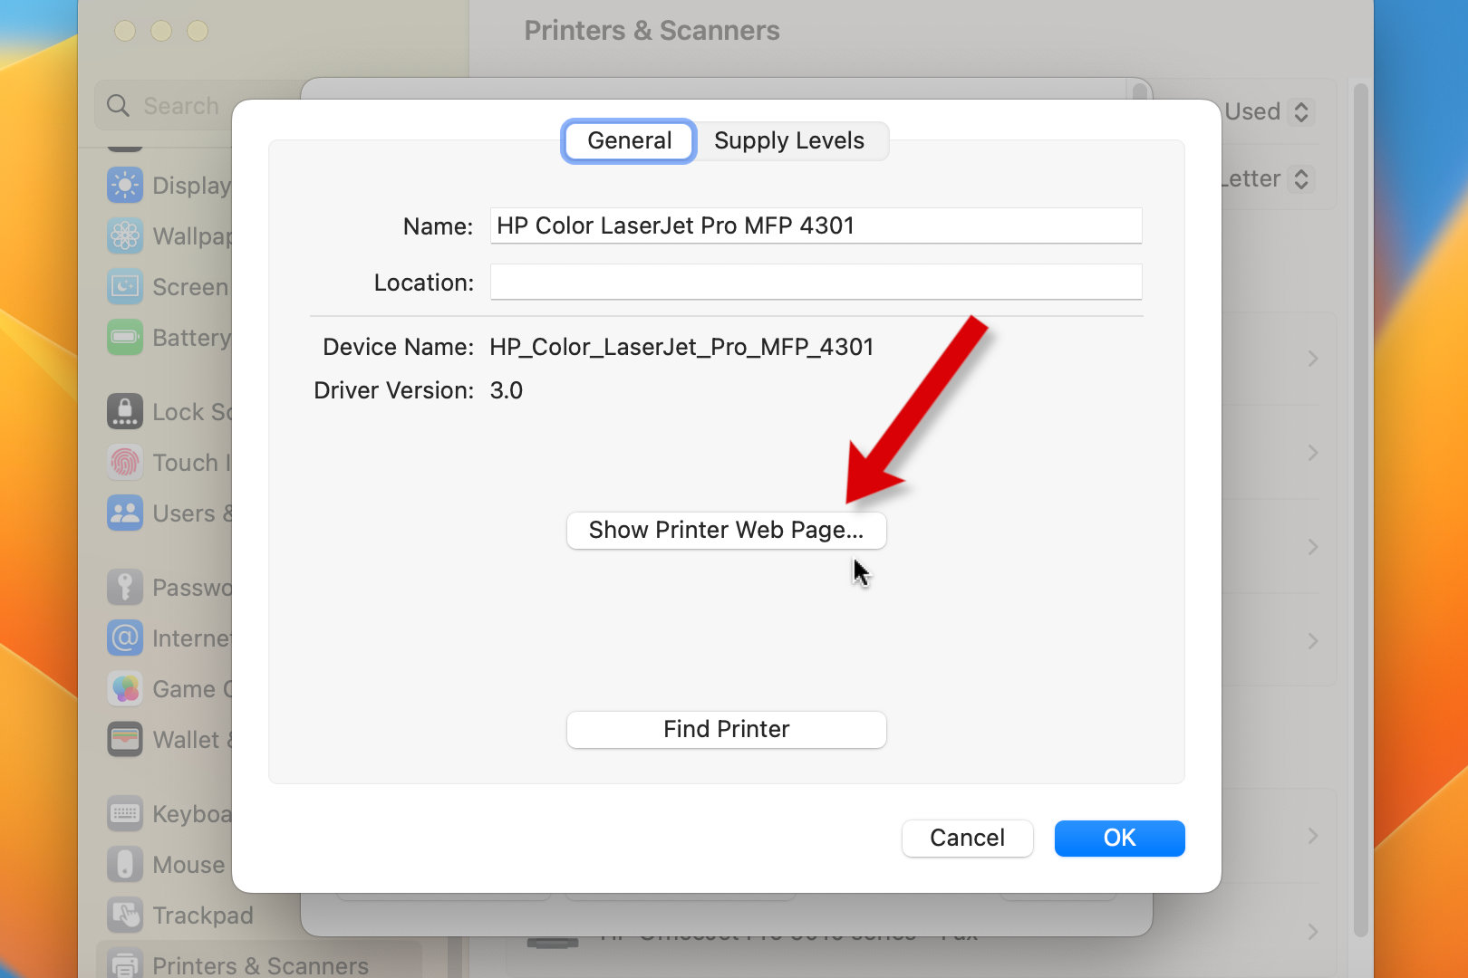Click Show Printer Web Page button

pyautogui.click(x=726, y=531)
